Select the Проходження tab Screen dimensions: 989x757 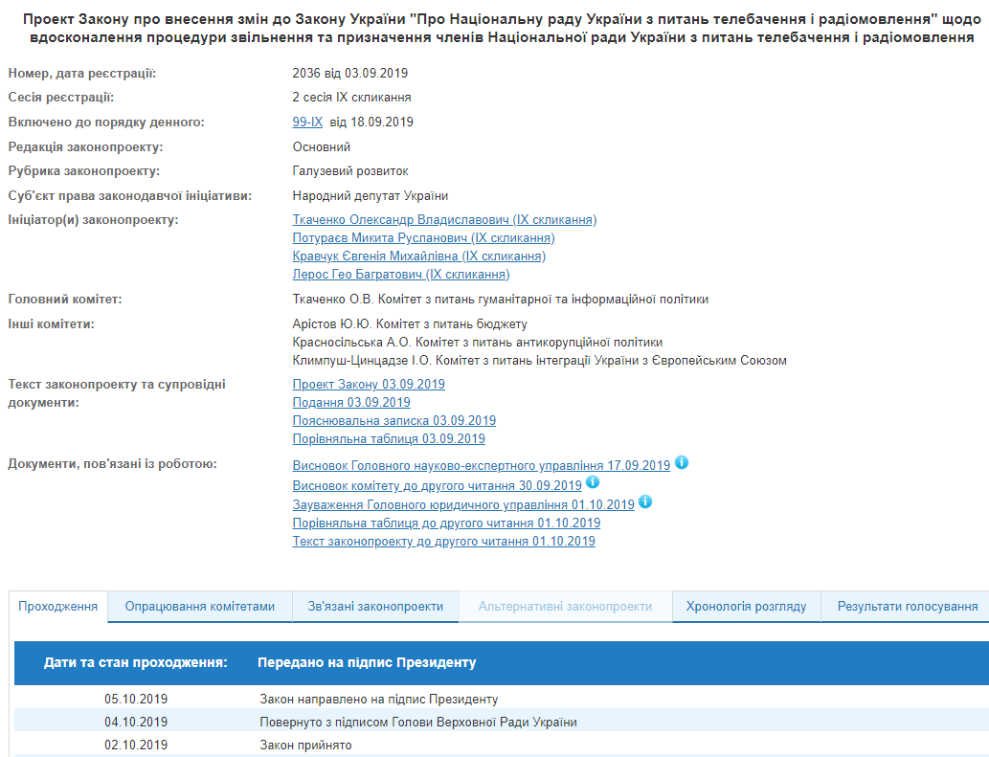coord(58,606)
